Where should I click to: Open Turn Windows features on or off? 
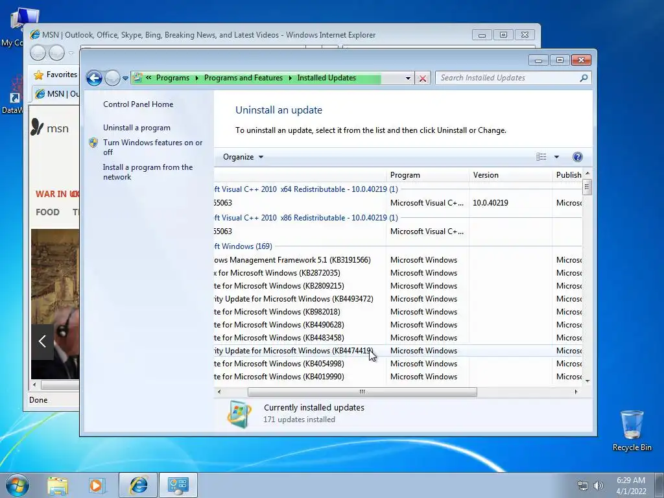click(x=153, y=147)
